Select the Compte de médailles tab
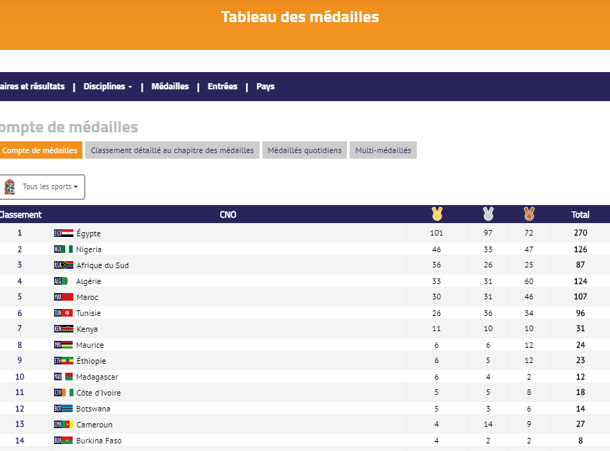 point(40,150)
